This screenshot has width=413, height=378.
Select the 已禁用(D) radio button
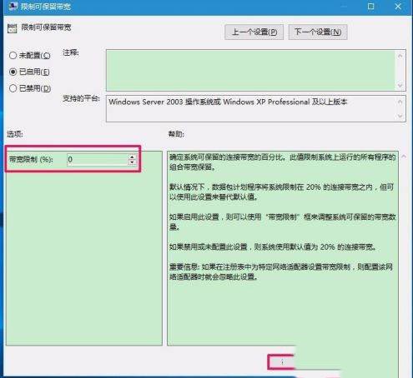tap(13, 88)
